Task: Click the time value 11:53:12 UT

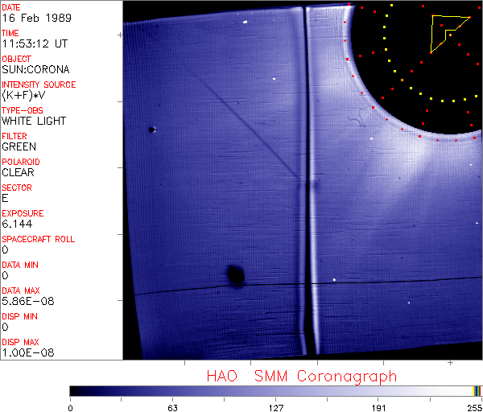Action: (35, 43)
